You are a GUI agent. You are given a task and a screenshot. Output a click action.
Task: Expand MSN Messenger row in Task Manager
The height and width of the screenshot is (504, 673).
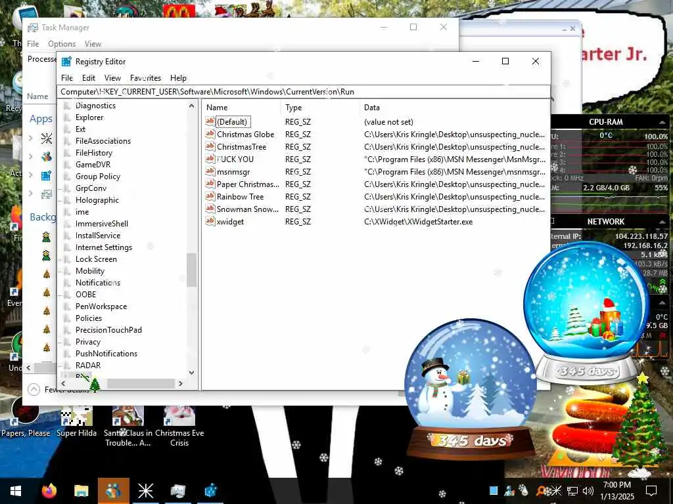[x=30, y=156]
